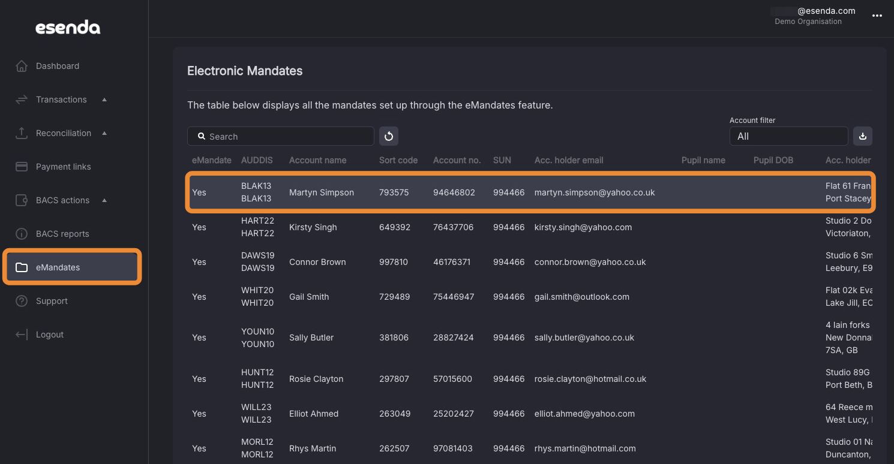Click the Dashboard home icon
894x464 pixels.
tap(22, 66)
